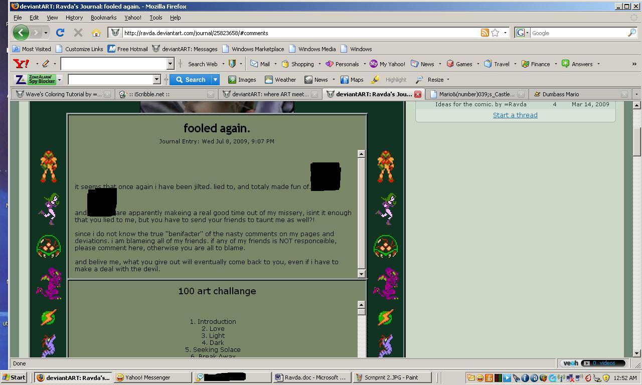
Task: Click the Maps toolbar button
Action: [352, 80]
